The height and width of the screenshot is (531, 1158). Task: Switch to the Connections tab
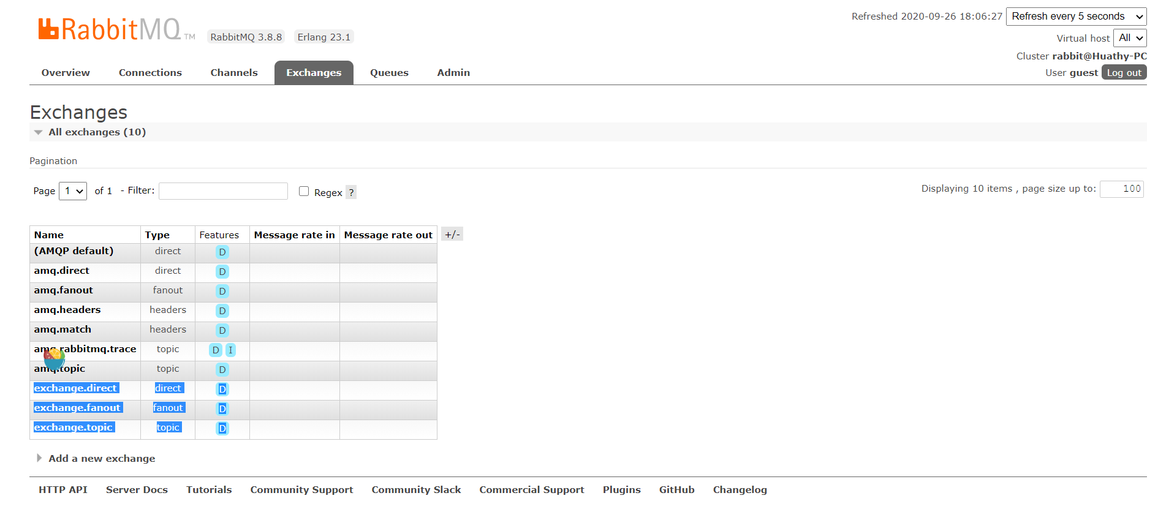(x=150, y=72)
